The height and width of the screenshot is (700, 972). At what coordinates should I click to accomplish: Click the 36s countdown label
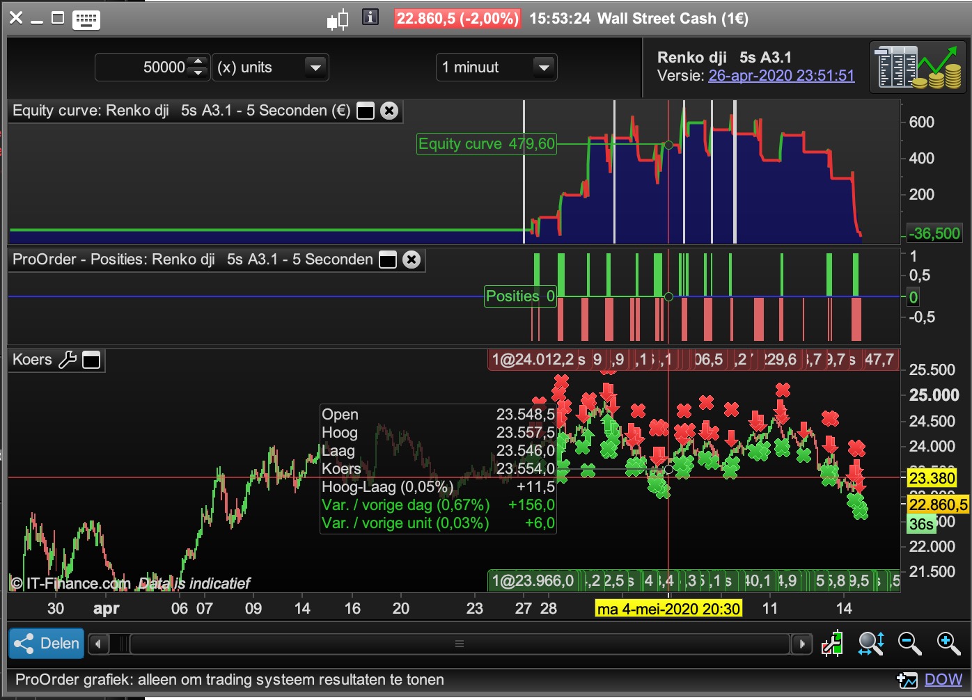point(921,524)
